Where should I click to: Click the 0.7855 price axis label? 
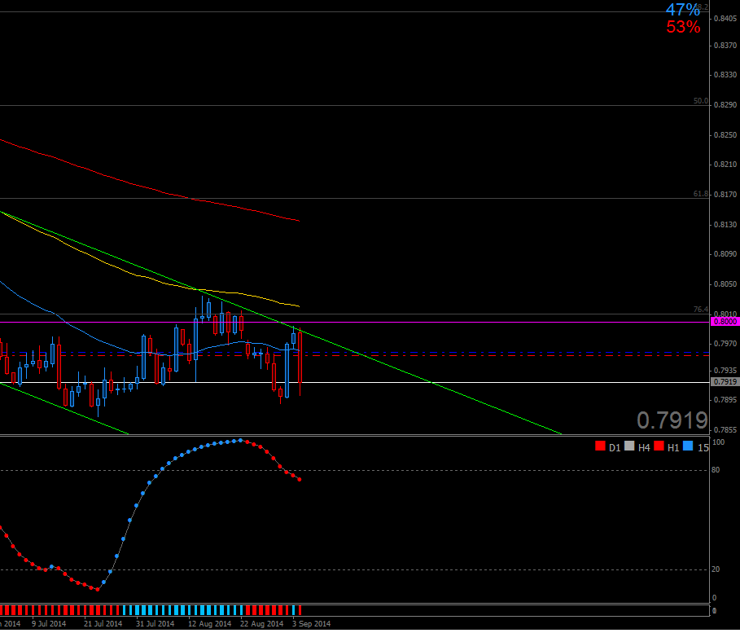tap(725, 430)
